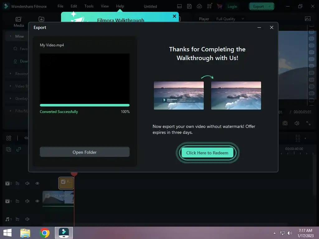Image resolution: width=319 pixels, height=239 pixels.
Task: Close the Filmora Walkthrough banner
Action: pyautogui.click(x=174, y=16)
